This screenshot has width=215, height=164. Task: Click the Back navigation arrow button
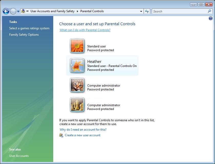[6, 11]
